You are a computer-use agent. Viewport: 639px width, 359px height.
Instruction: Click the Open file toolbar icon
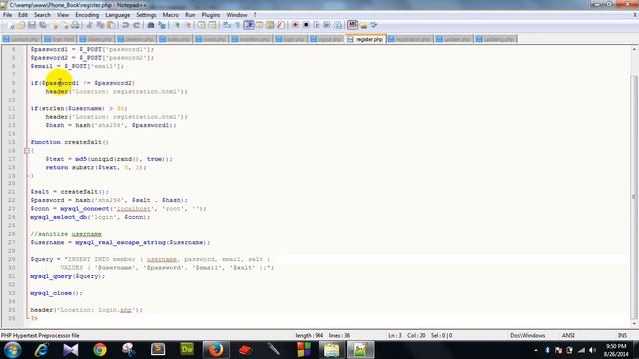tap(21, 25)
